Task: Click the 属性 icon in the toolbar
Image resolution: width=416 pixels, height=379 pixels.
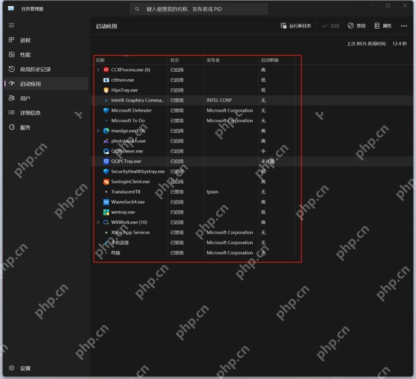Action: click(x=376, y=26)
